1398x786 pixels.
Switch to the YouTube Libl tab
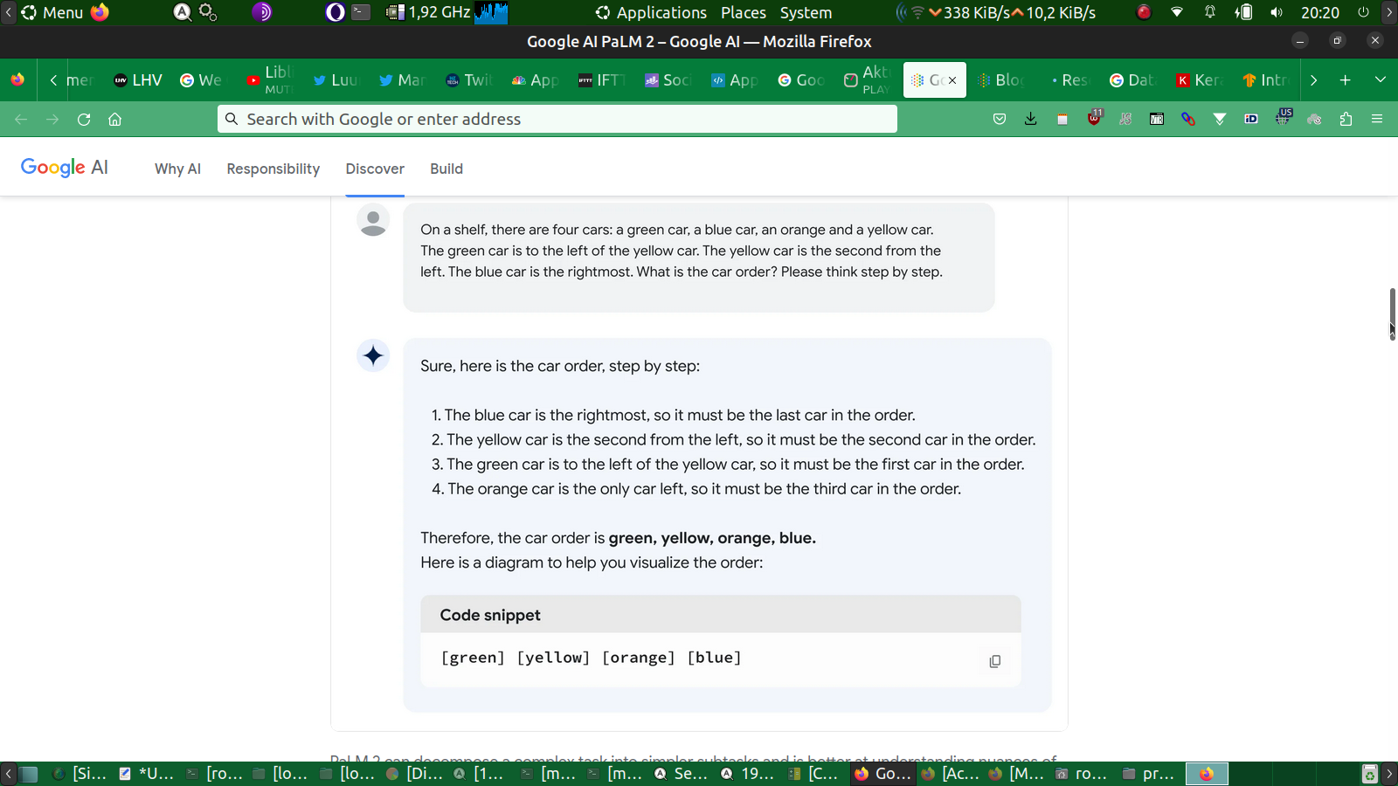tap(269, 80)
